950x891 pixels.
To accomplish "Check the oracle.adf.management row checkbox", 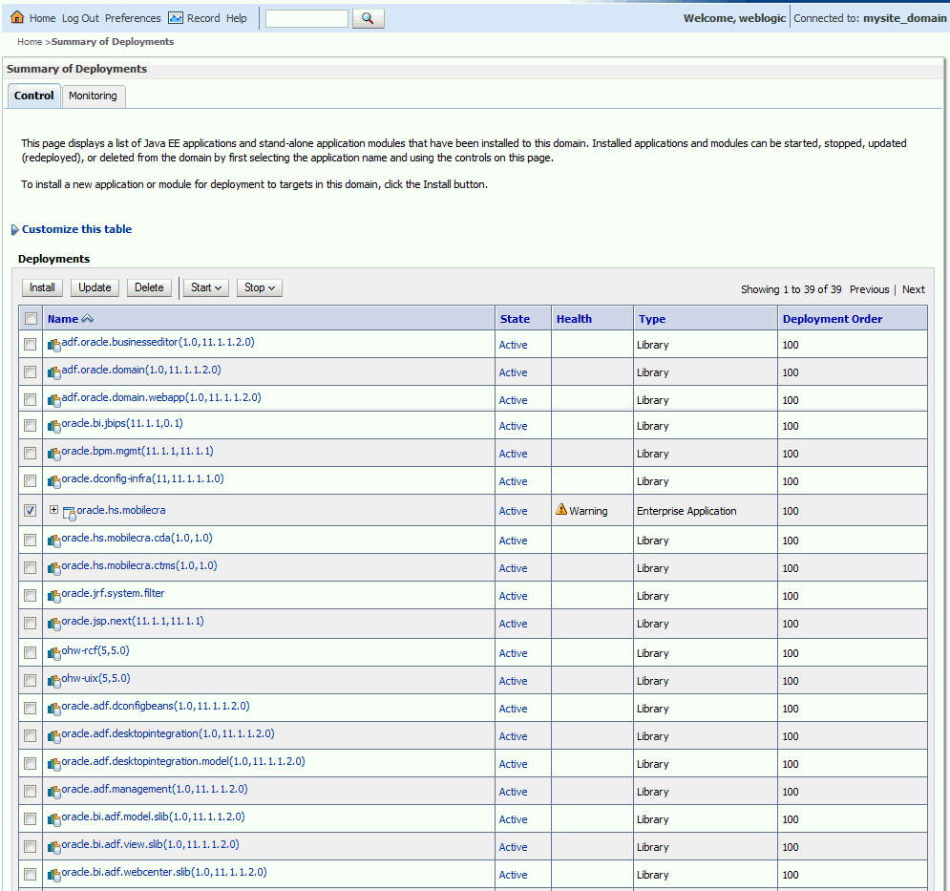I will [x=30, y=791].
